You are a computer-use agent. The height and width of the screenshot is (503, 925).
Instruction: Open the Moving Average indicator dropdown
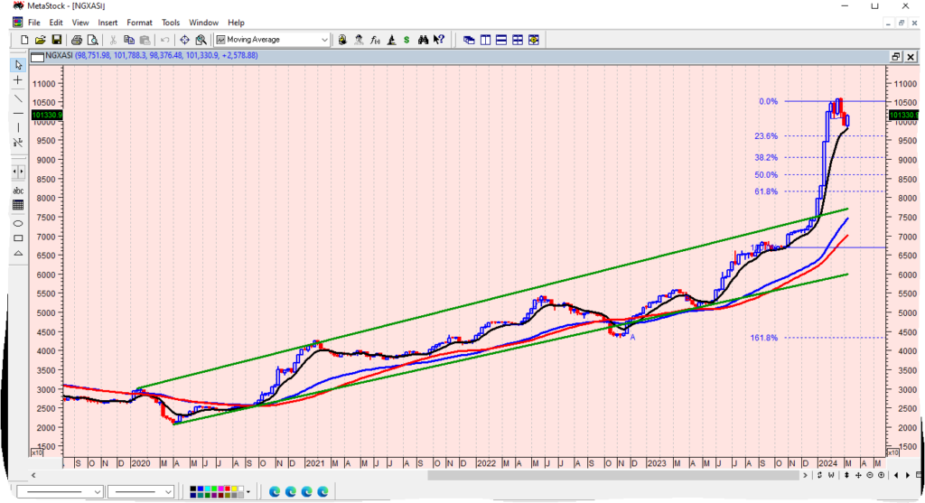(x=324, y=40)
